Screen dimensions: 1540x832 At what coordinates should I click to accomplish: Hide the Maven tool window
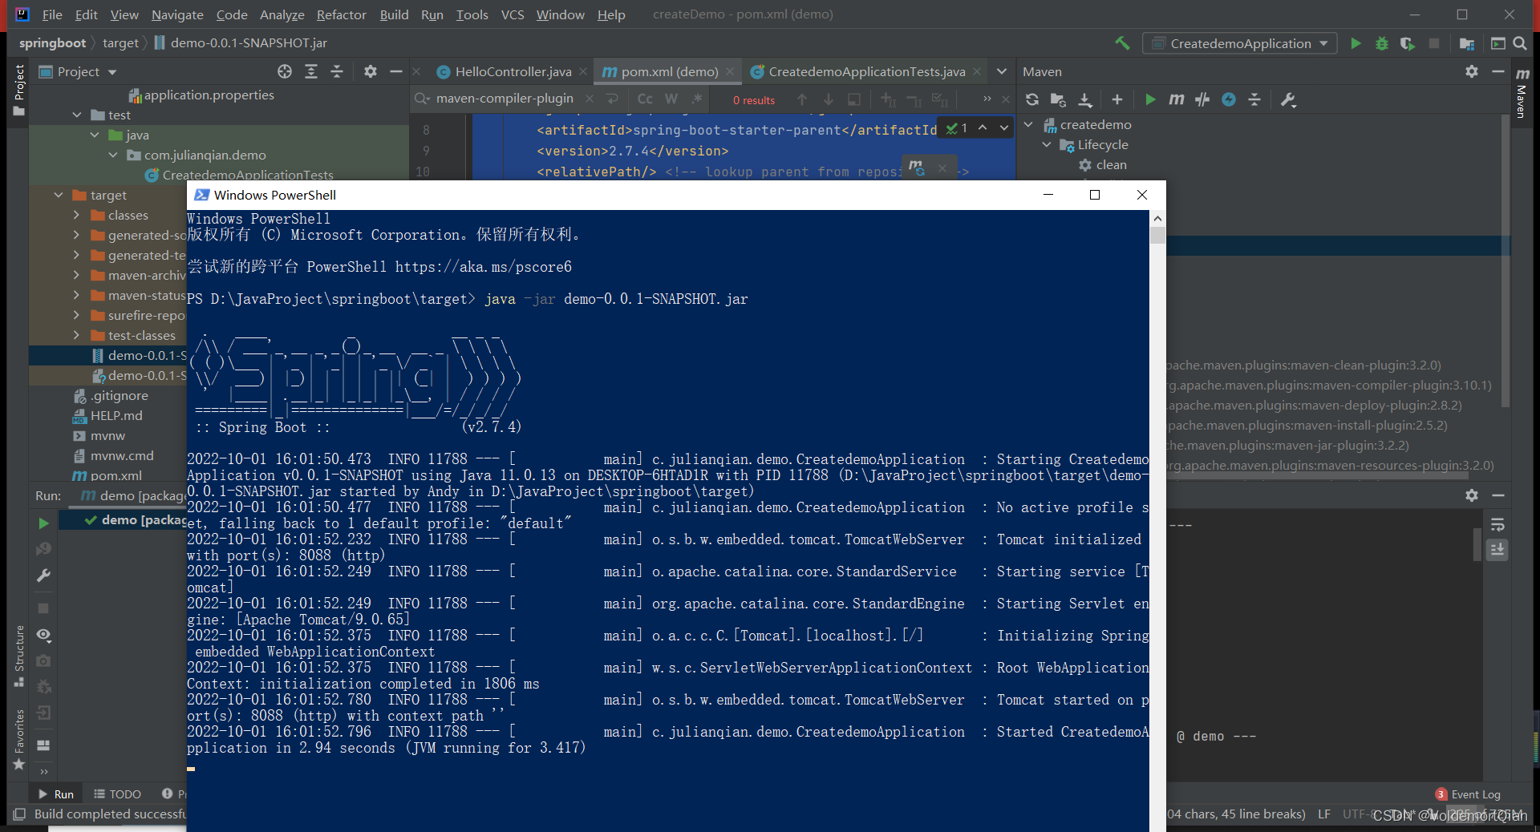pos(1498,71)
